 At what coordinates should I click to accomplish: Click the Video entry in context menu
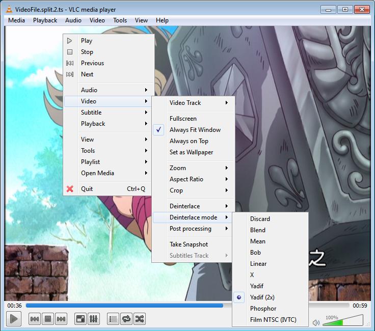(108, 101)
